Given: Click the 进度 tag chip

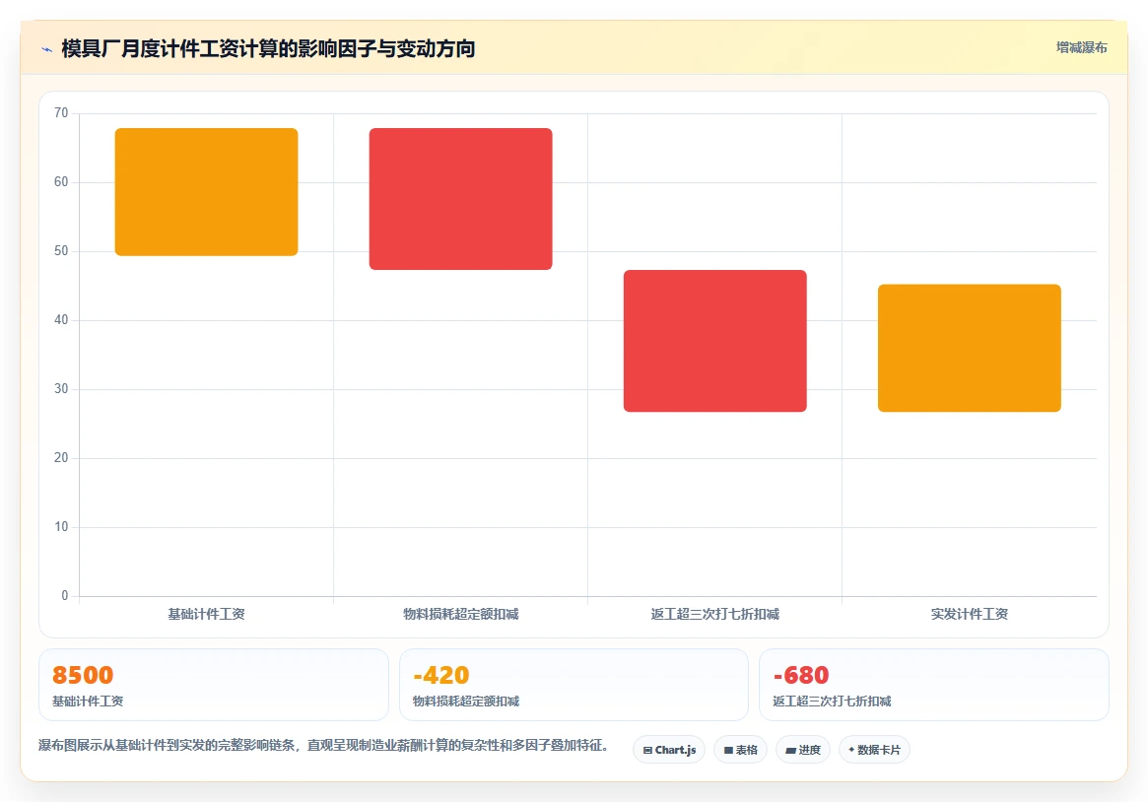Looking at the screenshot, I should 802,750.
